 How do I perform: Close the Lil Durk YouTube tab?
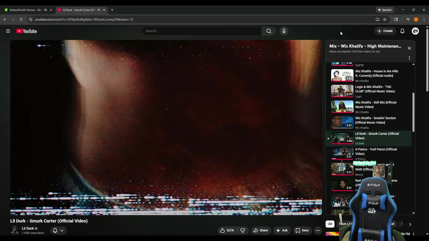[x=104, y=10]
